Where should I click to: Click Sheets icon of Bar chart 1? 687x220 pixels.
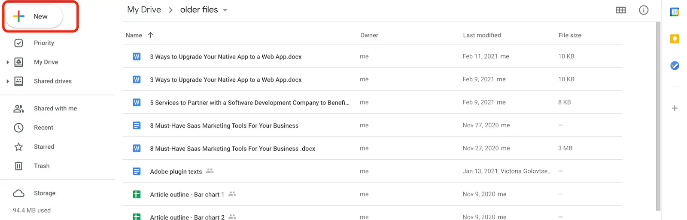click(x=137, y=194)
